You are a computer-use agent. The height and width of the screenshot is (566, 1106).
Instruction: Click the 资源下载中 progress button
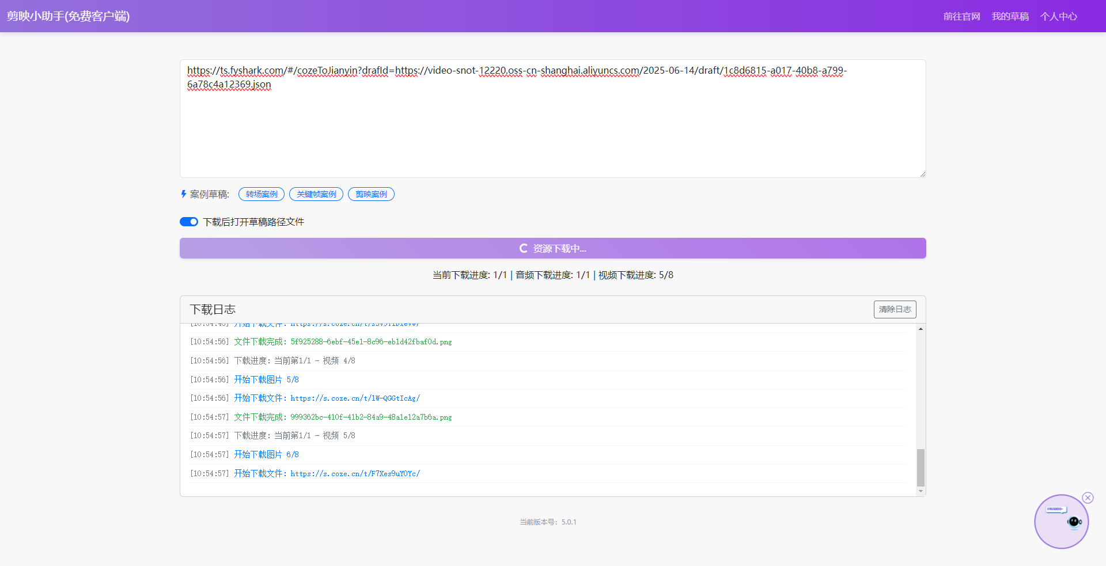(552, 248)
